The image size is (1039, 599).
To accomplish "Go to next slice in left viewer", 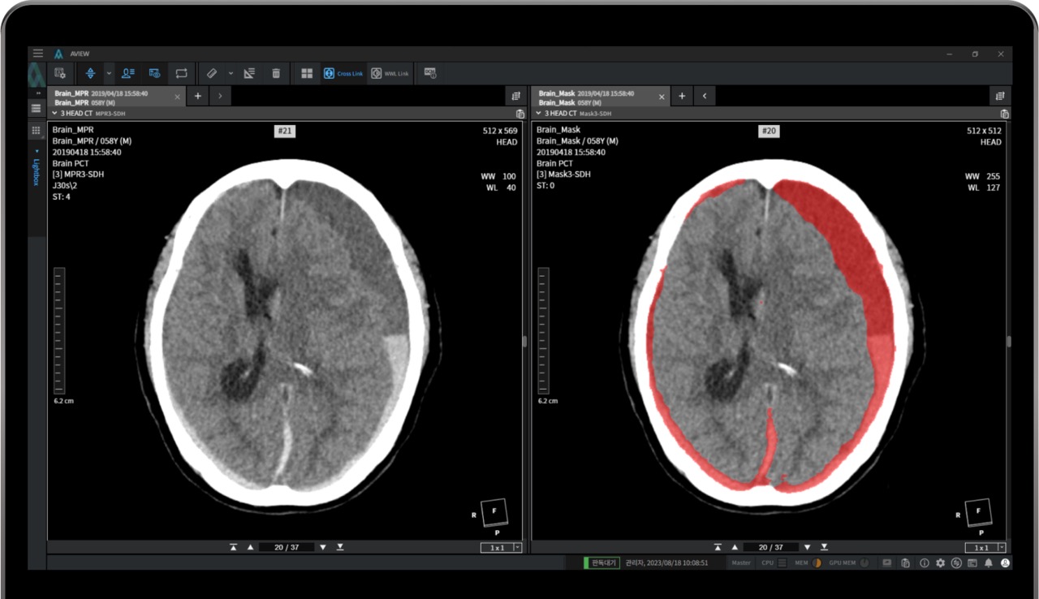I will 323,547.
